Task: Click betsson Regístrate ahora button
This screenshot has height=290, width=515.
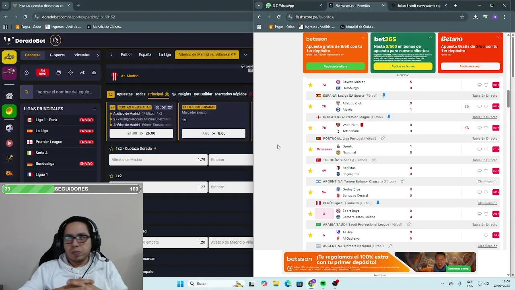Action: point(336,66)
